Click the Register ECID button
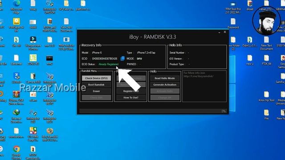 (131, 91)
